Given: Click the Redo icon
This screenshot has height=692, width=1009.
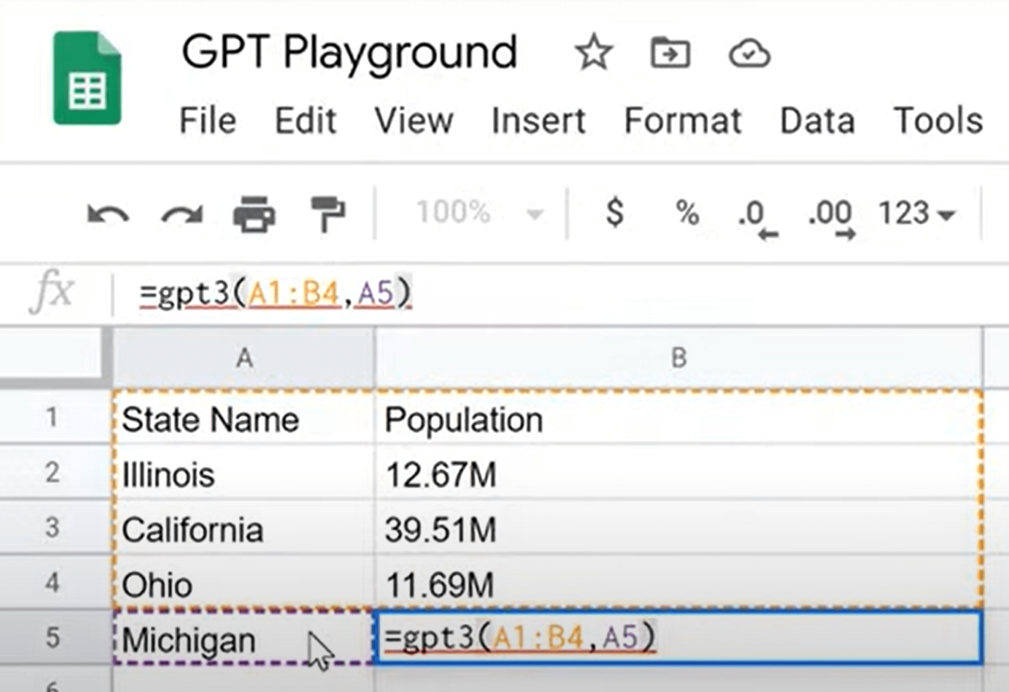Looking at the screenshot, I should pyautogui.click(x=179, y=215).
